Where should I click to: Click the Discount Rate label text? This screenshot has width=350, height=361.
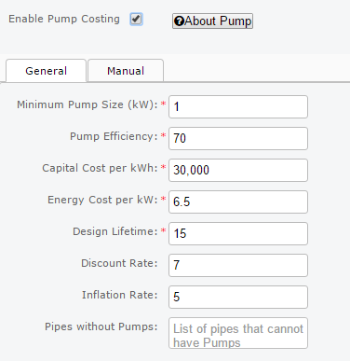119,263
